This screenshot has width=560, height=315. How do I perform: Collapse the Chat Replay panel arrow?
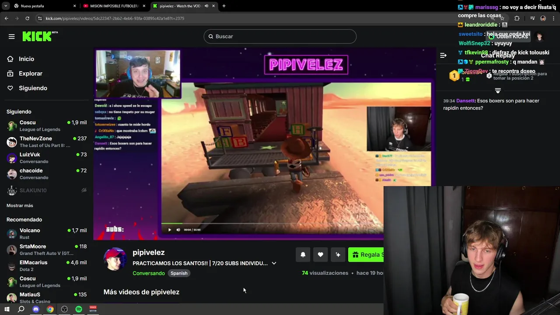(443, 55)
